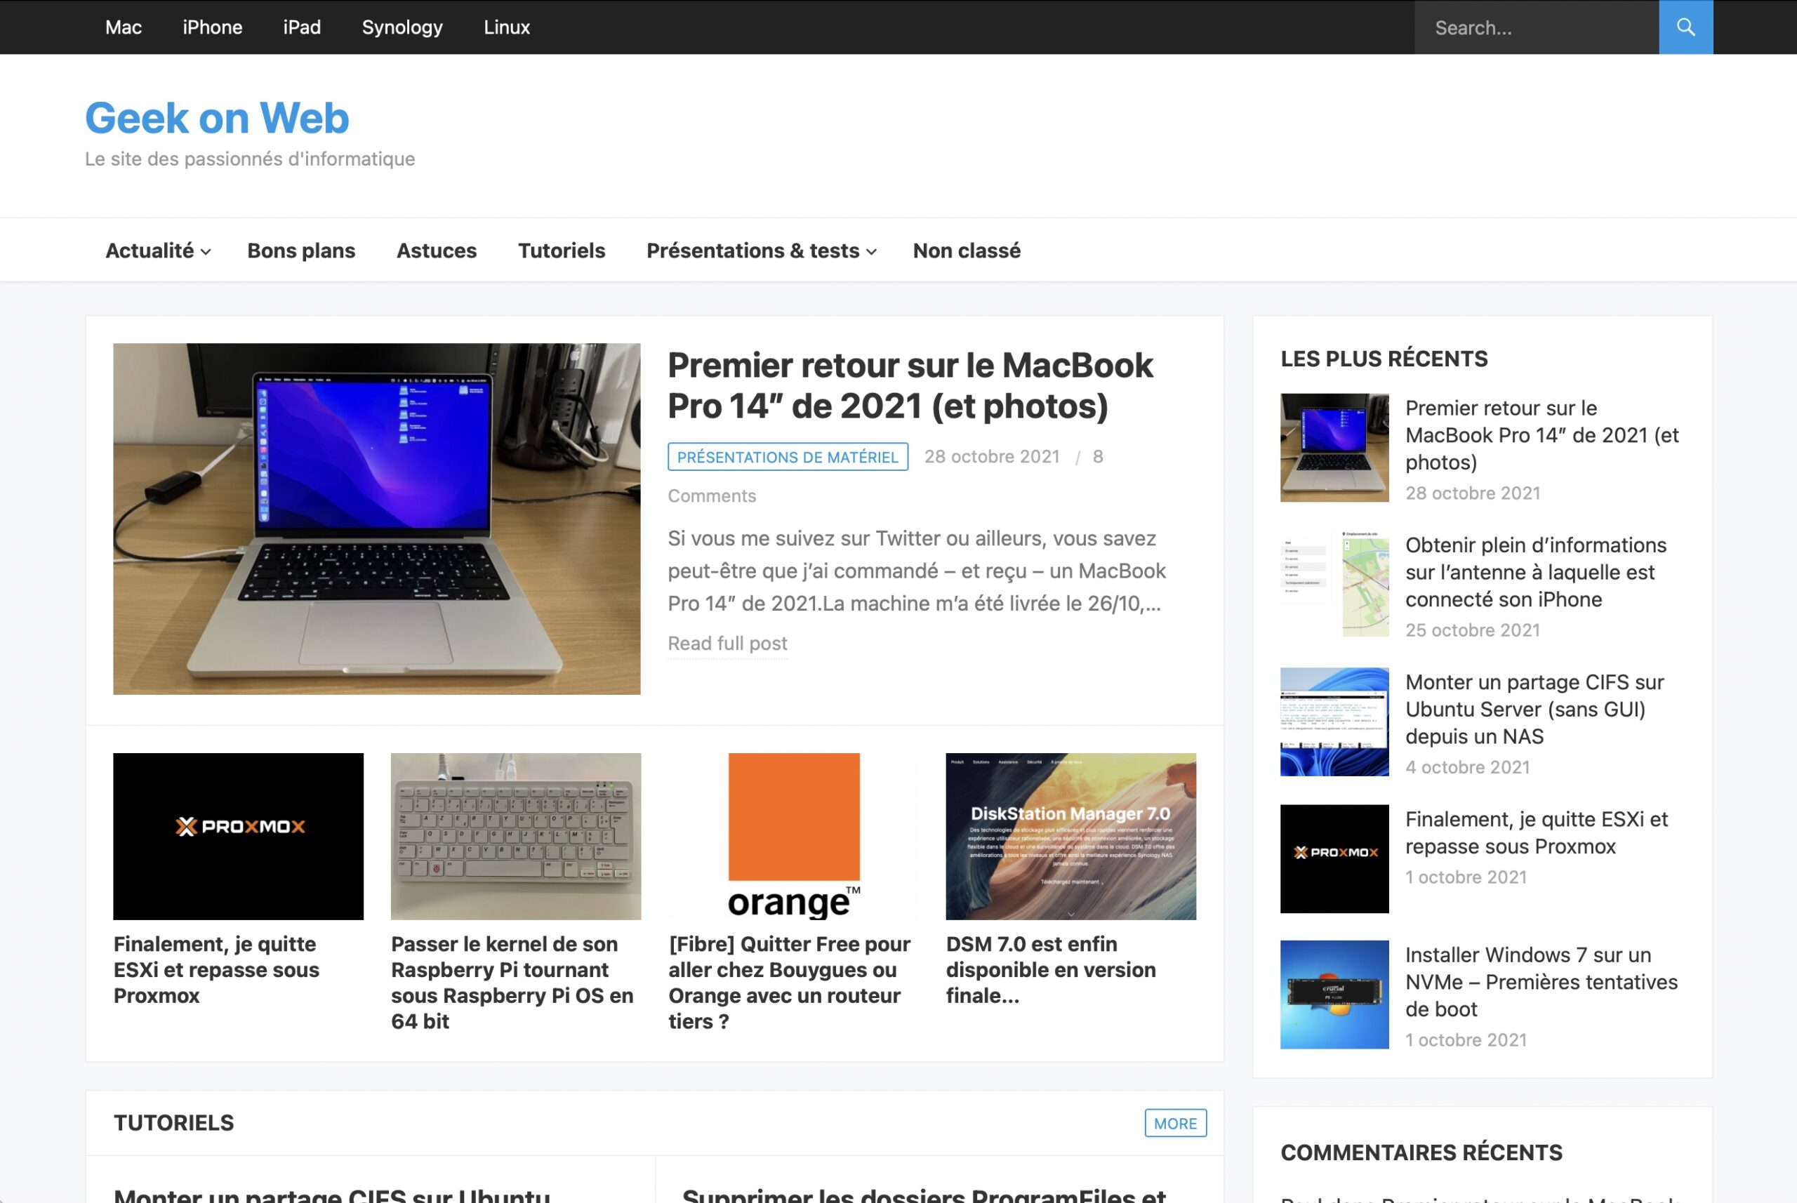Viewport: 1797px width, 1203px height.
Task: Open the Synology top menu item
Action: click(x=402, y=27)
